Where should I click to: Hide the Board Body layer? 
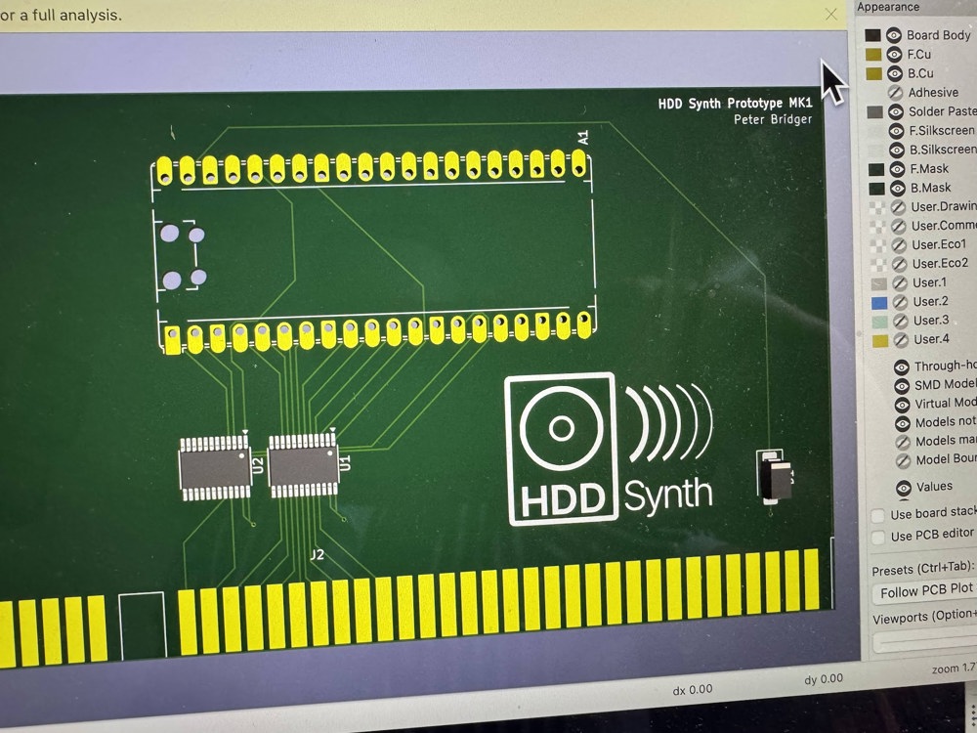point(893,36)
